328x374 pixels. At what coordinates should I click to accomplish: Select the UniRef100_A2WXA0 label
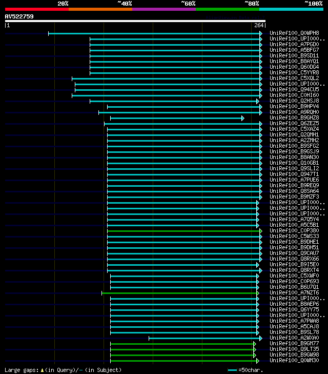[x=294, y=338]
